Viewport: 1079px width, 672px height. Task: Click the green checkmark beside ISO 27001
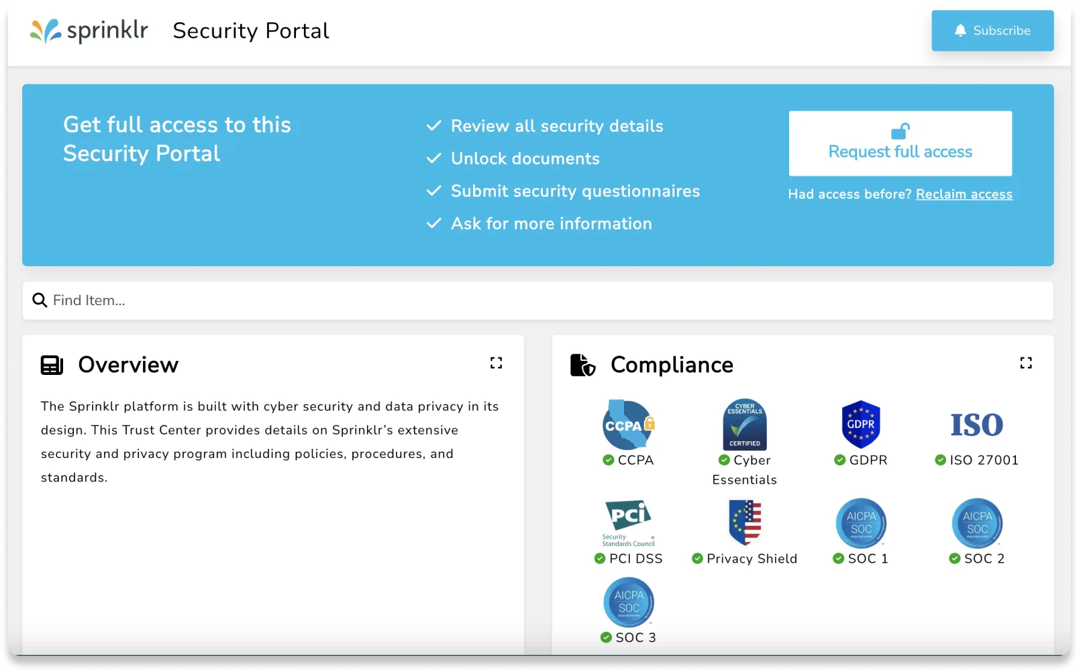[x=940, y=460]
